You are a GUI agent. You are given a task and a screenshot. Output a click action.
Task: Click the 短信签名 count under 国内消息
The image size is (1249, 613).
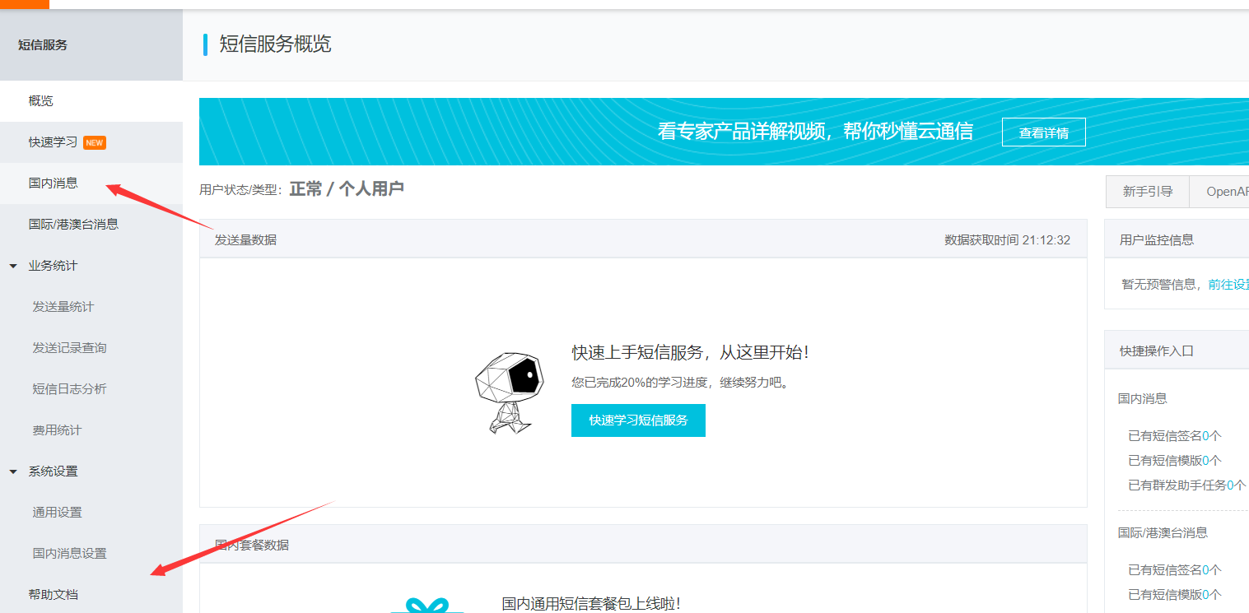[x=1205, y=436]
